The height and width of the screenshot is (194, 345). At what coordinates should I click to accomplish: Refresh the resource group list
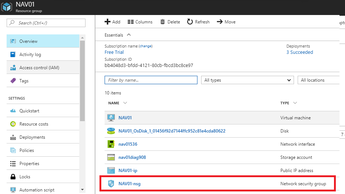click(x=198, y=22)
